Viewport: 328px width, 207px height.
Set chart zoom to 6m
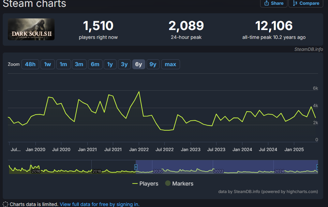pos(95,64)
